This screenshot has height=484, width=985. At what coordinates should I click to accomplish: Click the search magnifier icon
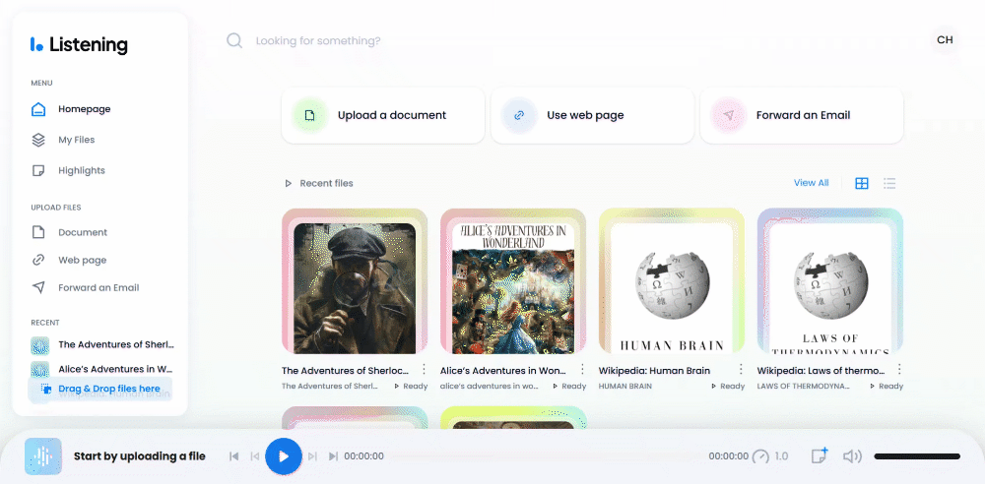tap(234, 40)
